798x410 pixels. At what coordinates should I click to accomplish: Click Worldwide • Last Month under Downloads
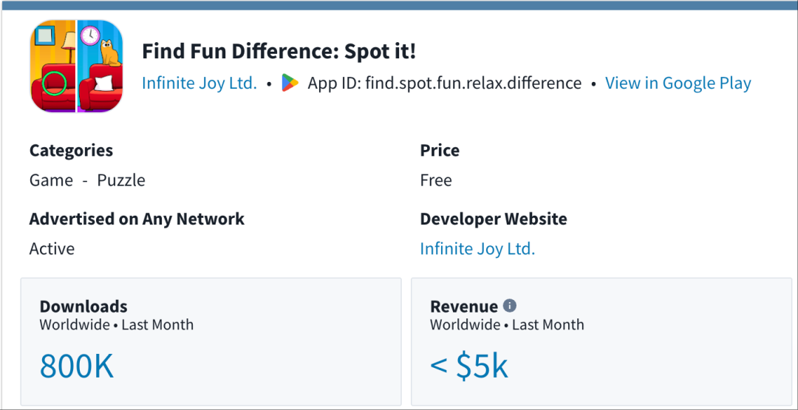click(117, 325)
